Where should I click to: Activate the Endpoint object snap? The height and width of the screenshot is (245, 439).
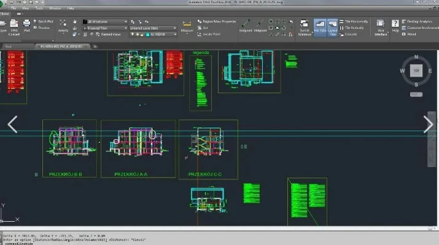pyautogui.click(x=245, y=24)
